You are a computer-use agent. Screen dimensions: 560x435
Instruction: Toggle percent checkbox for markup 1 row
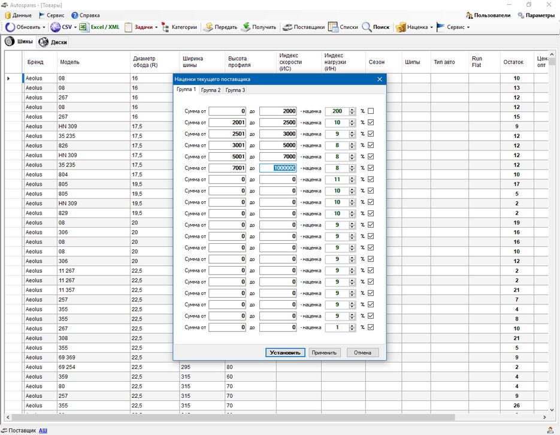[371, 327]
